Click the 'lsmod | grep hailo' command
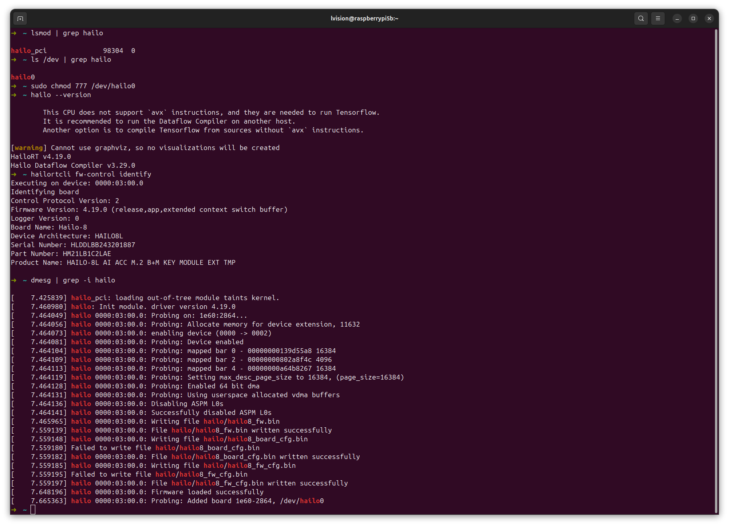729x526 pixels. coord(67,33)
